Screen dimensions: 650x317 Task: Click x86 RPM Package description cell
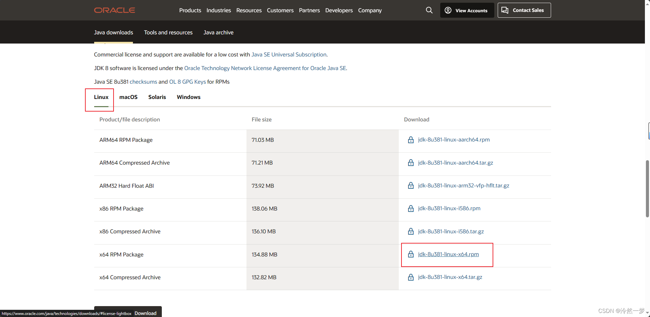(170, 210)
